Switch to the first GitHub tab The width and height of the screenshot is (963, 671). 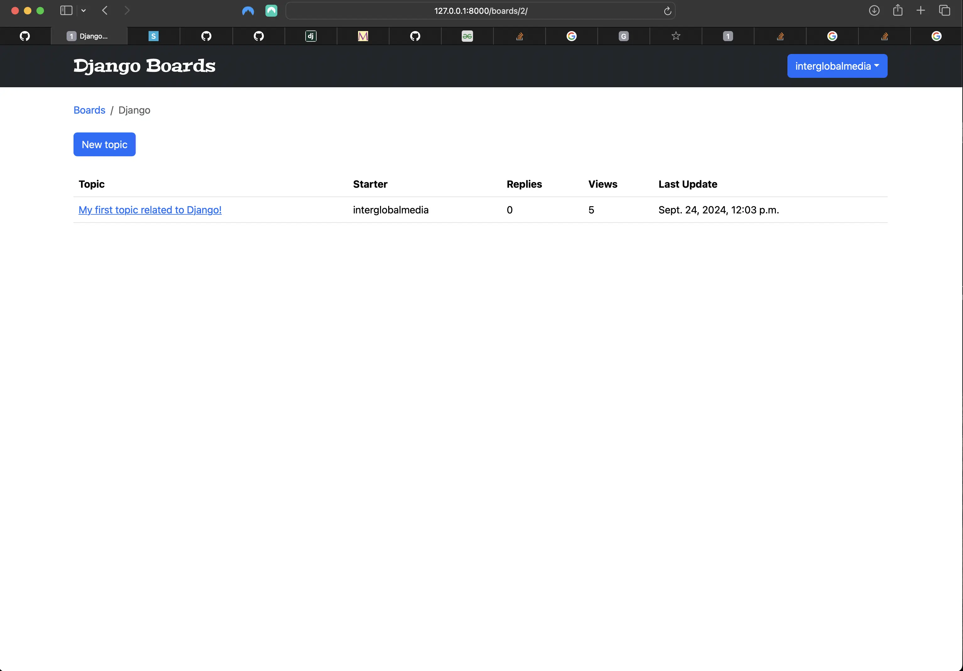tap(25, 36)
